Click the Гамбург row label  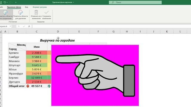(x=14, y=57)
